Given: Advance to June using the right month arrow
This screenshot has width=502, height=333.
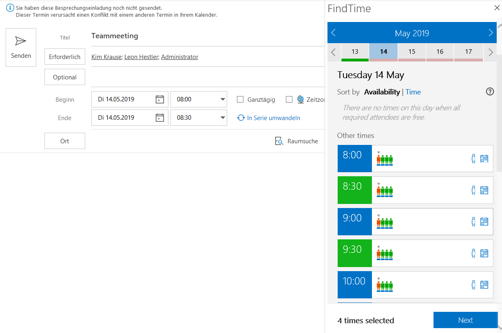Looking at the screenshot, I should [x=491, y=33].
